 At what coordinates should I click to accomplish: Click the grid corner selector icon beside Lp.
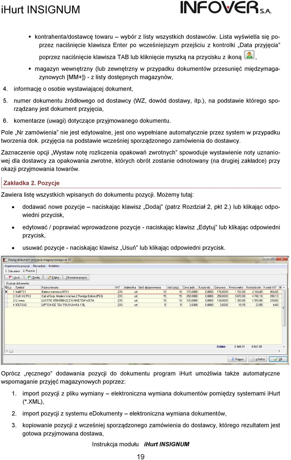6,287
